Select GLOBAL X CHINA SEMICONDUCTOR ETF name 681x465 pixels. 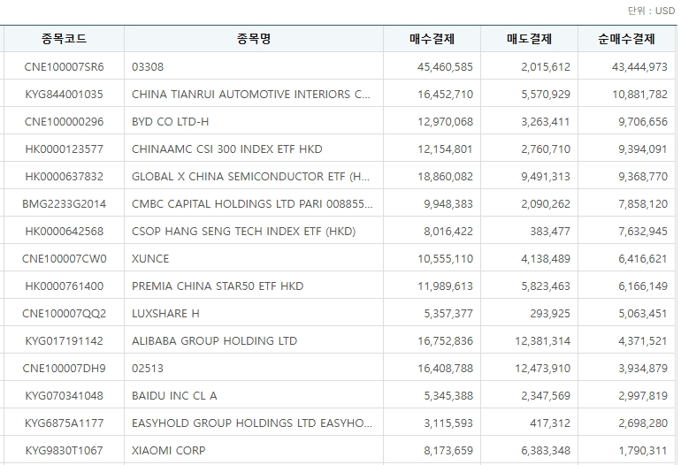click(x=251, y=176)
